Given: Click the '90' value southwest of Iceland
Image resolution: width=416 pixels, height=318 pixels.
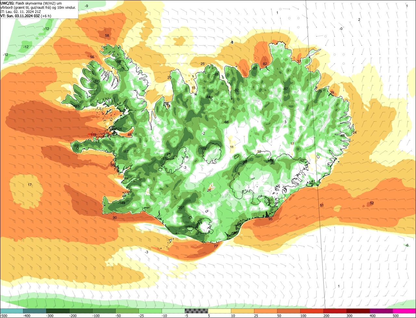Looking at the screenshot, I should point(115,218).
